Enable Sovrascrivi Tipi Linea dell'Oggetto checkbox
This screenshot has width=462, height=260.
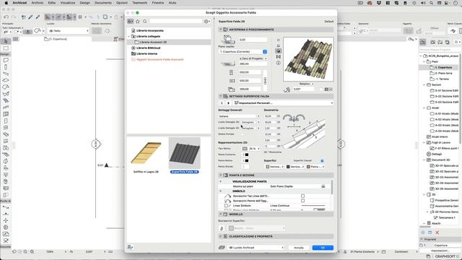pyautogui.click(x=302, y=196)
